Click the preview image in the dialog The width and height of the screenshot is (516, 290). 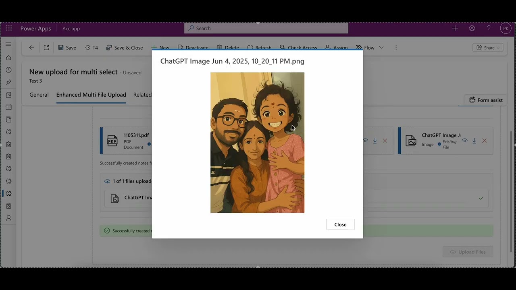pos(257,143)
